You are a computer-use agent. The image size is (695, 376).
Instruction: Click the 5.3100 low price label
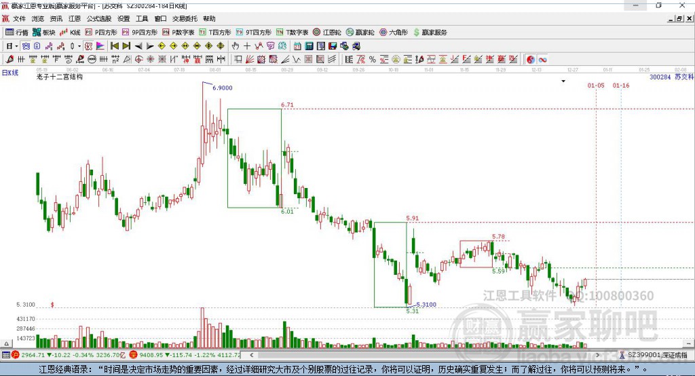point(426,304)
